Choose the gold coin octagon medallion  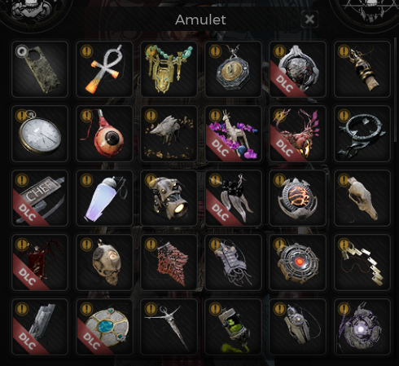pyautogui.click(x=234, y=69)
